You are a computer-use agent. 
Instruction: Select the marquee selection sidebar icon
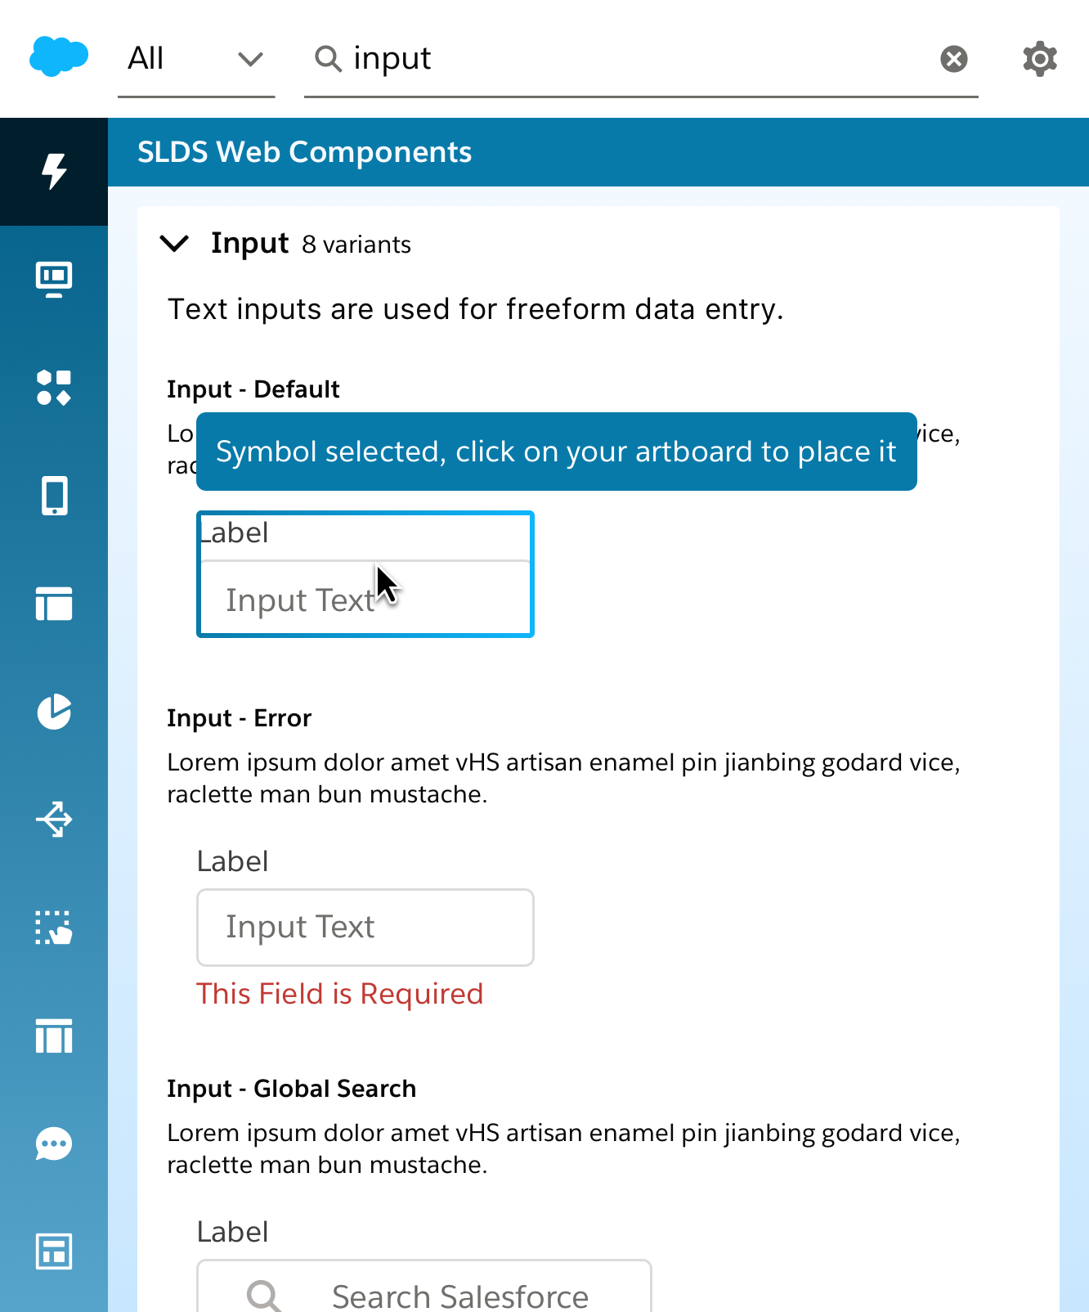coord(54,929)
